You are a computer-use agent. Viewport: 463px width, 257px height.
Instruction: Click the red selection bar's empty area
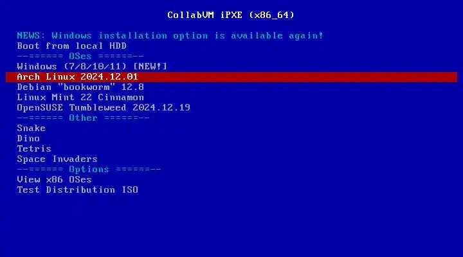[295, 77]
